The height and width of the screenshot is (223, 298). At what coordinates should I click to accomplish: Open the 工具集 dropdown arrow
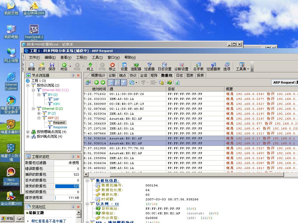(248, 69)
